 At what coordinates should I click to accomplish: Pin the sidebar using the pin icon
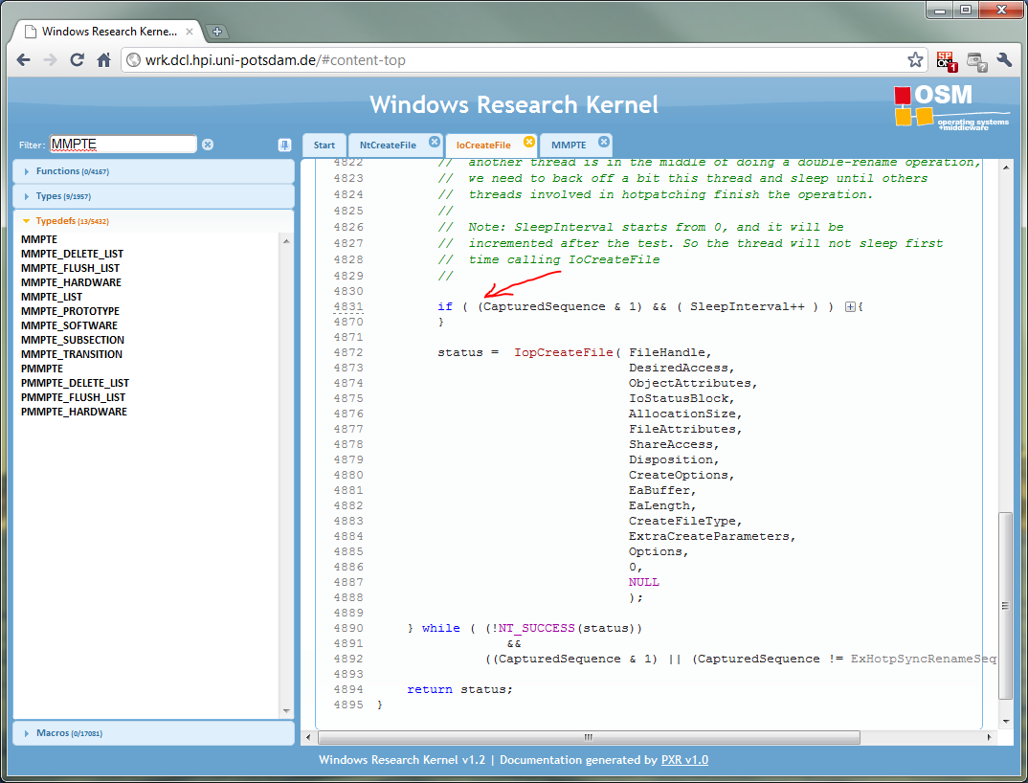coord(284,145)
